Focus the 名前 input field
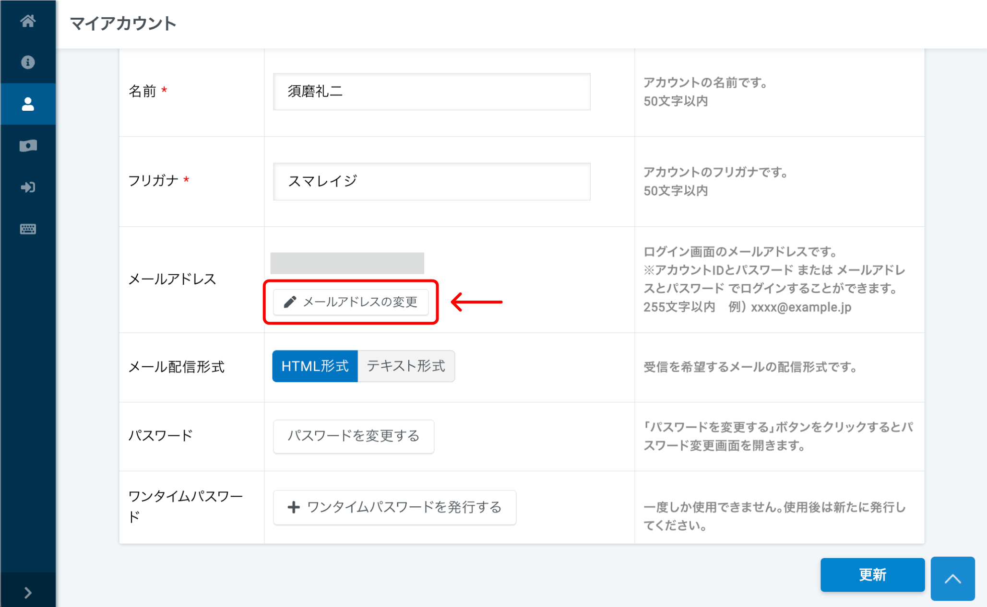 [431, 92]
